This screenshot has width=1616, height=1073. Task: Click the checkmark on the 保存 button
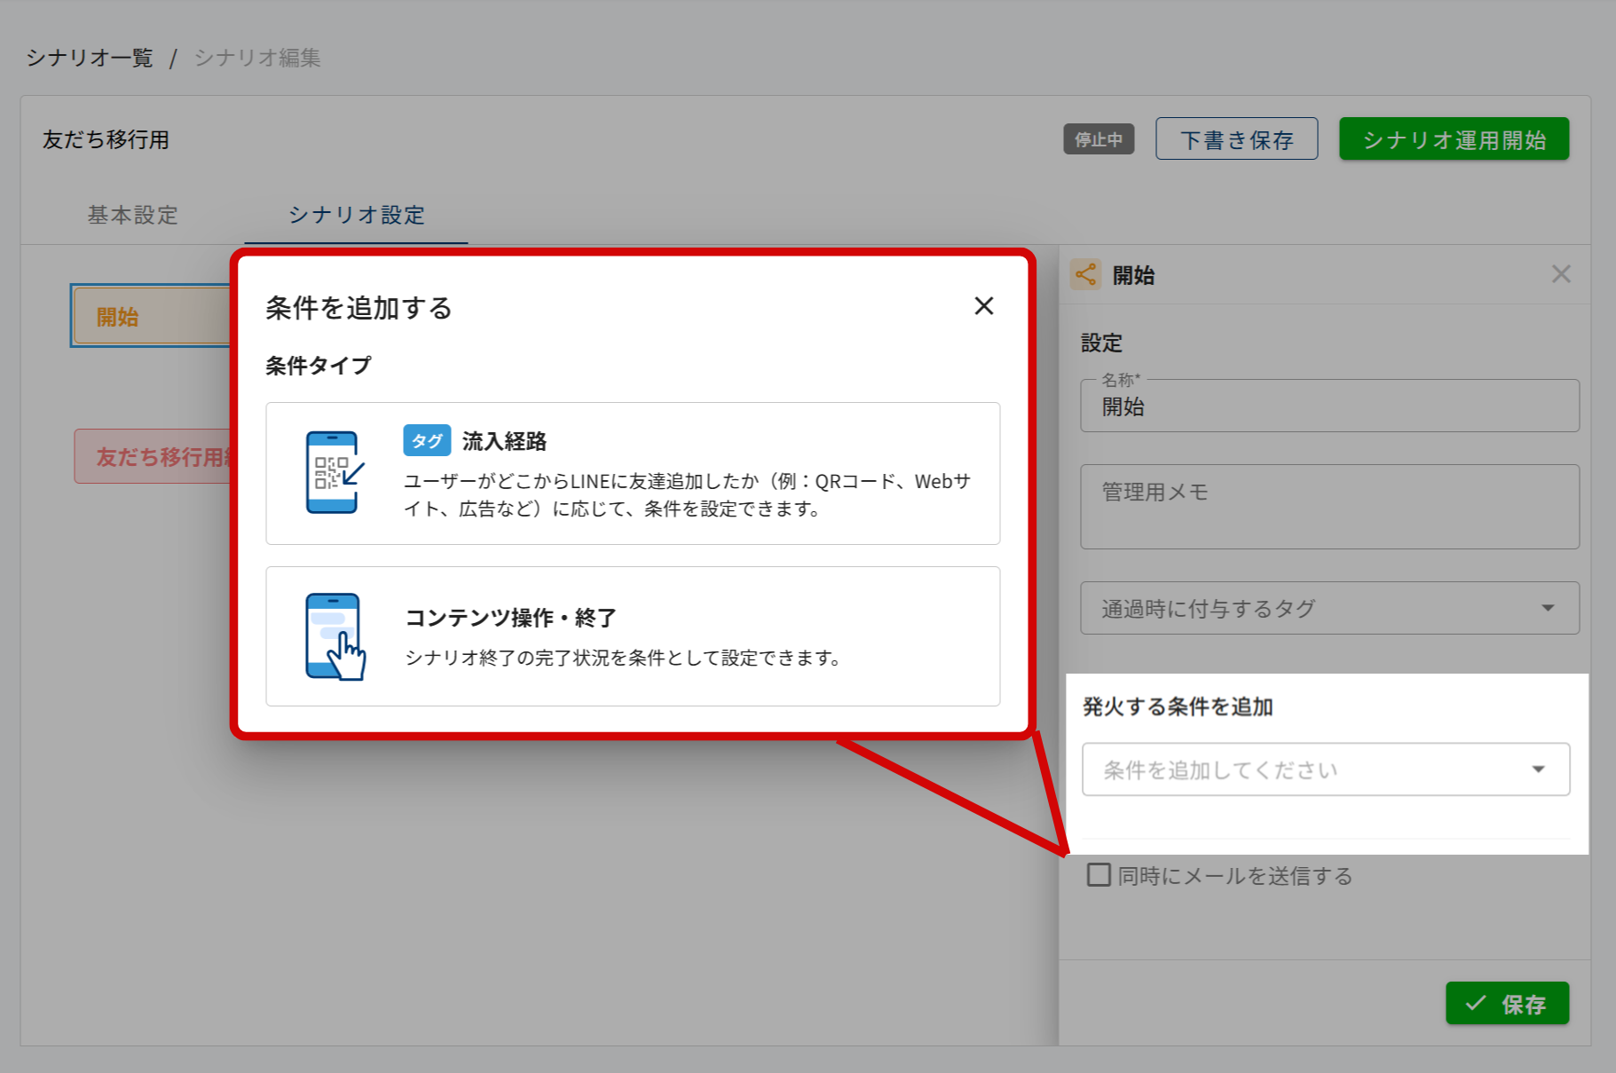coord(1475,1004)
